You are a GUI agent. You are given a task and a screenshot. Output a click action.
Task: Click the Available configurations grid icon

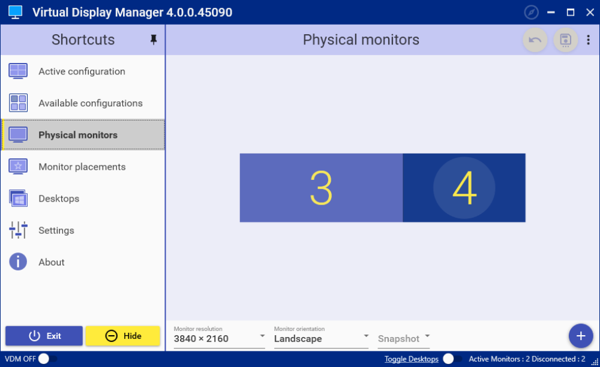[x=18, y=103]
